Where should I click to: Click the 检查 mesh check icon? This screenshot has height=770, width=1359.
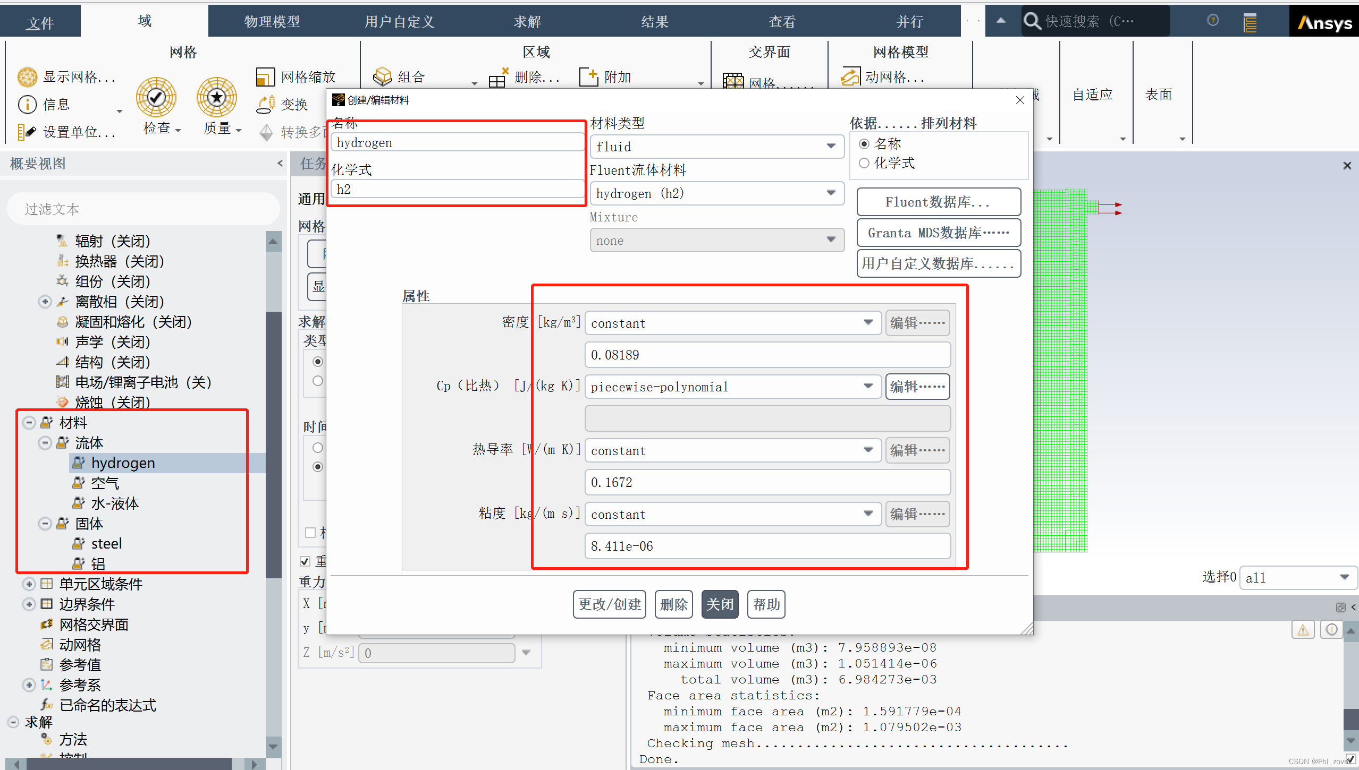156,97
